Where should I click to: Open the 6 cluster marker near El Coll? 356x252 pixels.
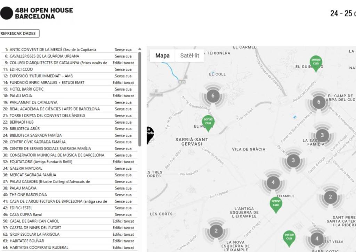213,96
